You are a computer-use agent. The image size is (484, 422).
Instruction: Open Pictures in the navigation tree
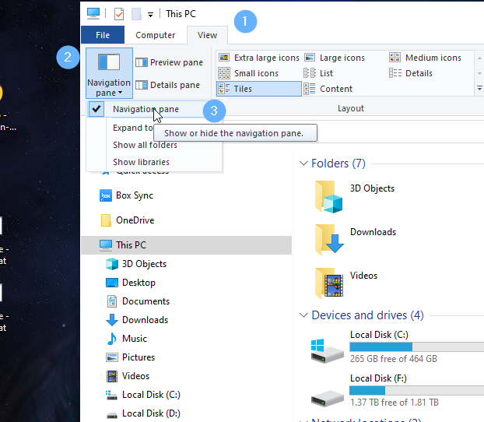click(130, 357)
